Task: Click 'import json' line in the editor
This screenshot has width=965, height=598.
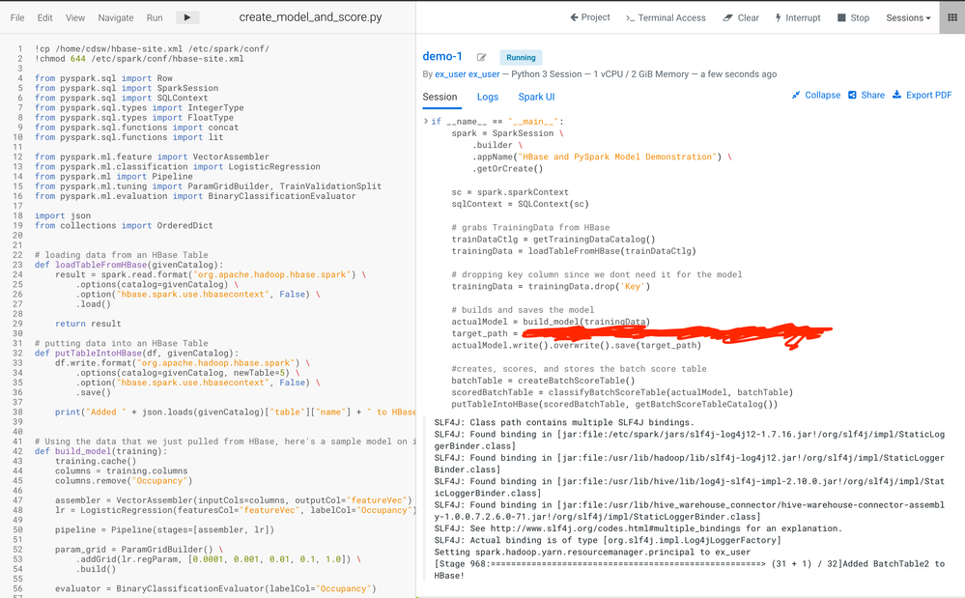Action: (63, 215)
